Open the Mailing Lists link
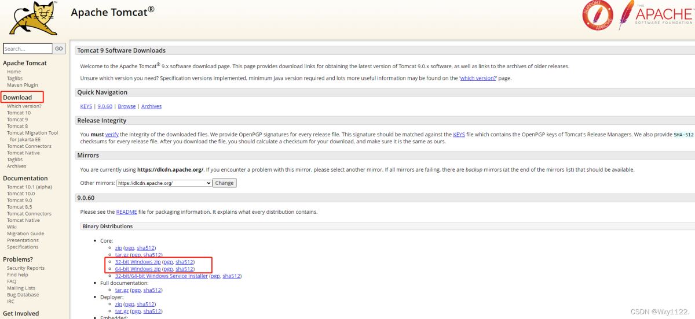The height and width of the screenshot is (319, 695). [21, 288]
